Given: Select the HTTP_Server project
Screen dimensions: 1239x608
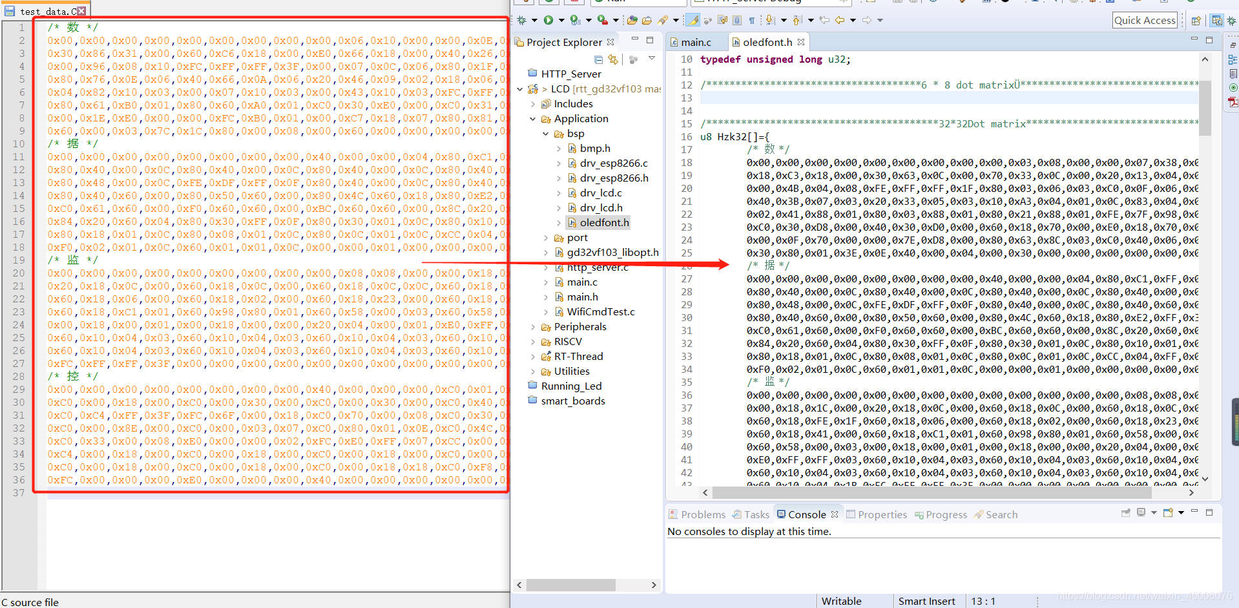Looking at the screenshot, I should click(571, 74).
